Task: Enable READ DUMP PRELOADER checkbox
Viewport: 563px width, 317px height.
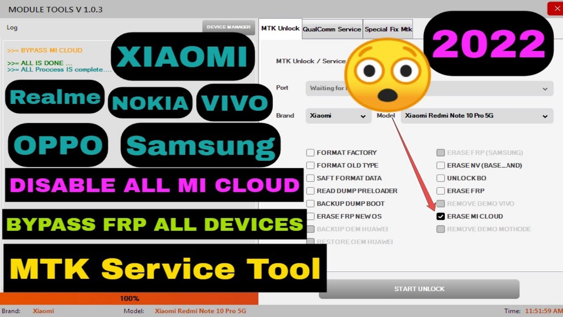Action: (x=311, y=191)
